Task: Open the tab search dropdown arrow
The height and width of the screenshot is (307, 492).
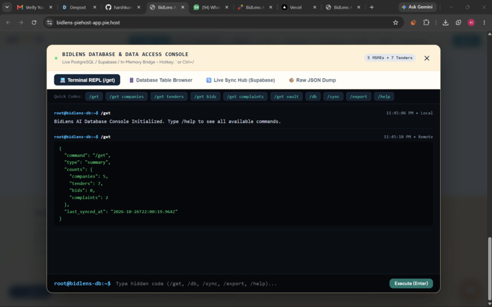Action: (x=7, y=7)
